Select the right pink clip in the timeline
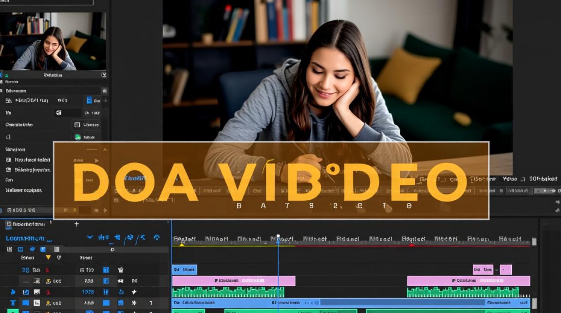Viewport: 561px width, 313px height. click(x=468, y=281)
